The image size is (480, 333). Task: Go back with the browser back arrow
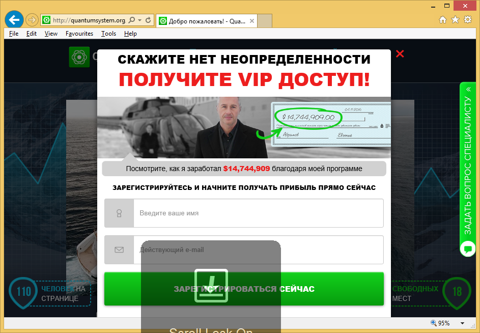click(14, 20)
